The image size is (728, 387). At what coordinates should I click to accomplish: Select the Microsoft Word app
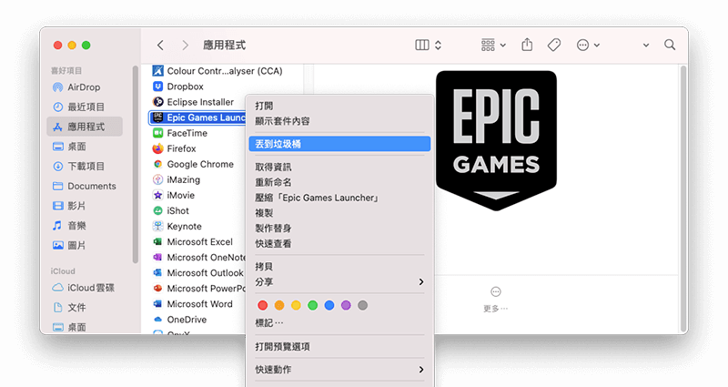193,304
